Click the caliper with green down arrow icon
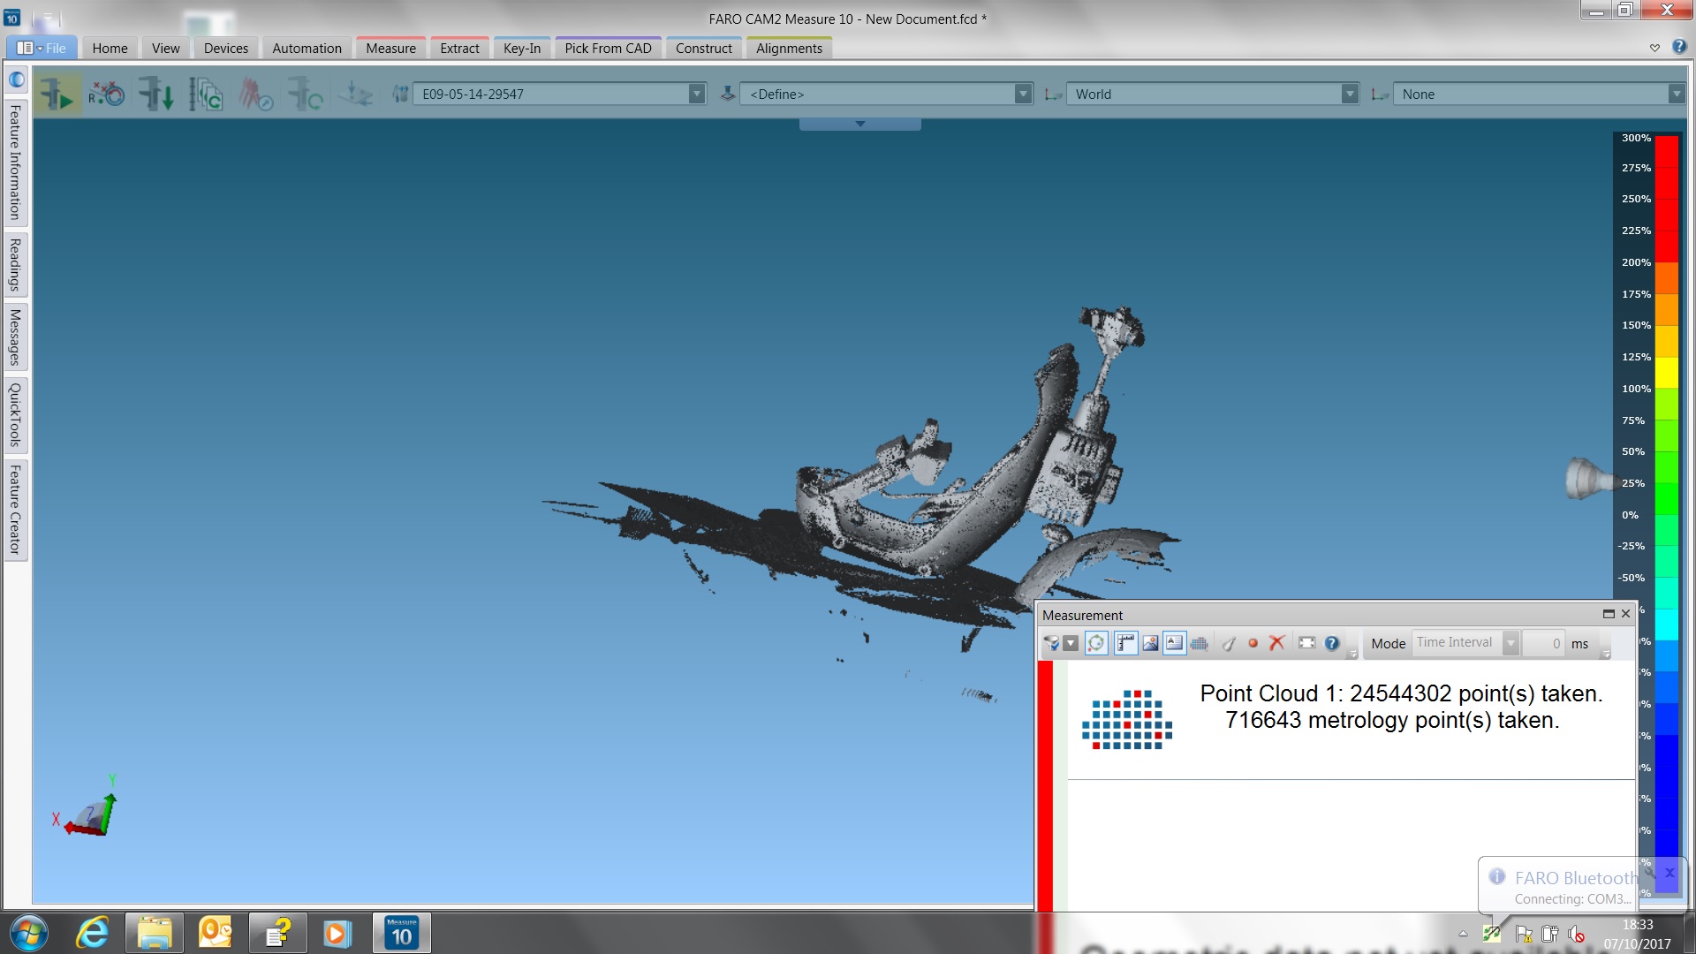Image resolution: width=1696 pixels, height=954 pixels. (156, 94)
